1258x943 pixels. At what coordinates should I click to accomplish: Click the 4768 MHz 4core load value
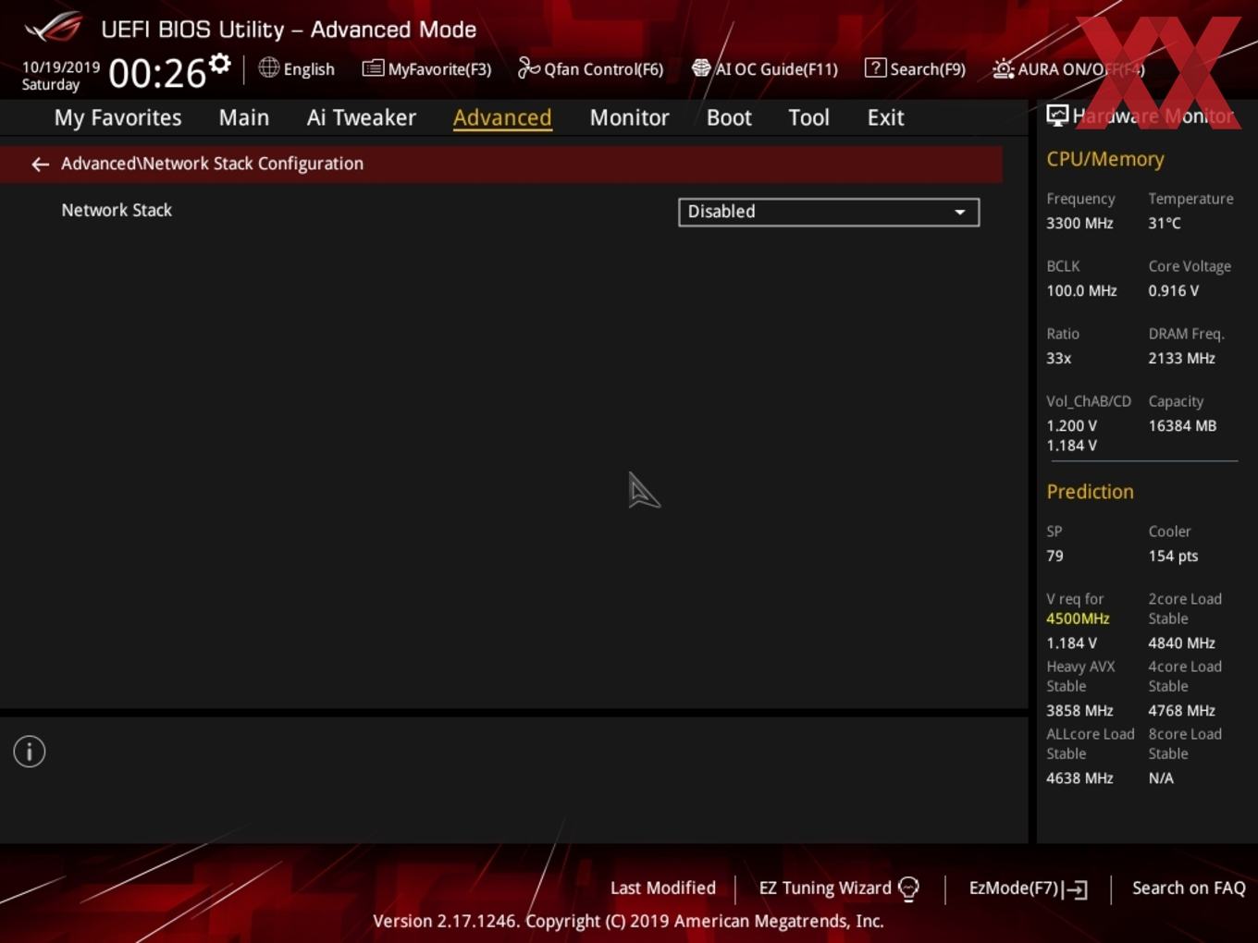(1181, 711)
